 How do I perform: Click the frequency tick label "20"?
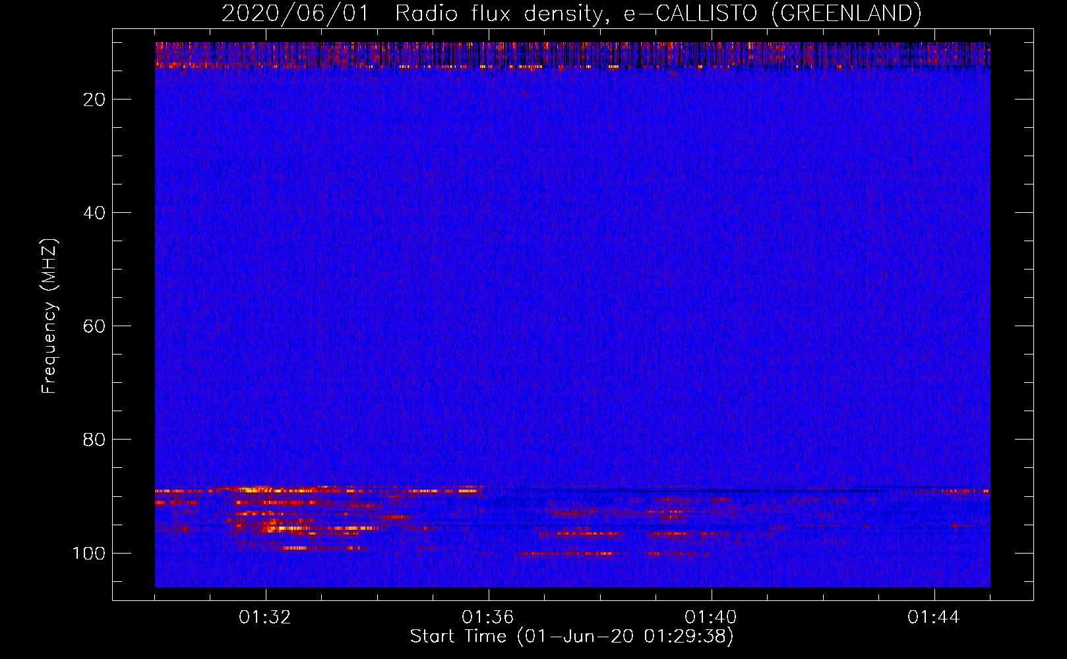pos(94,100)
